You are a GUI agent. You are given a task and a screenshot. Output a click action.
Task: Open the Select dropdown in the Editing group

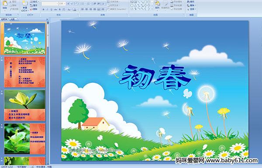(192, 9)
